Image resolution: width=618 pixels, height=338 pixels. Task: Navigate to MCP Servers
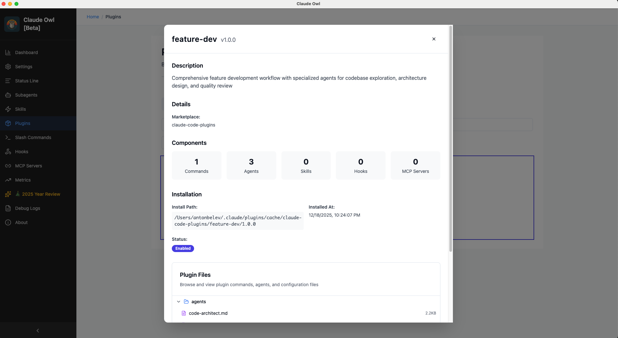[x=28, y=166]
